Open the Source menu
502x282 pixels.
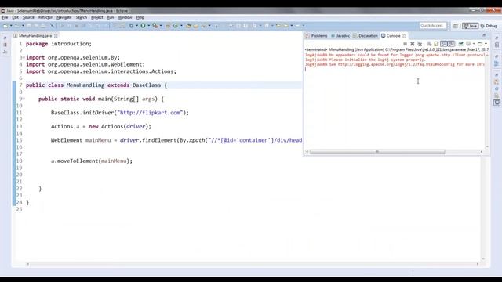(x=28, y=17)
